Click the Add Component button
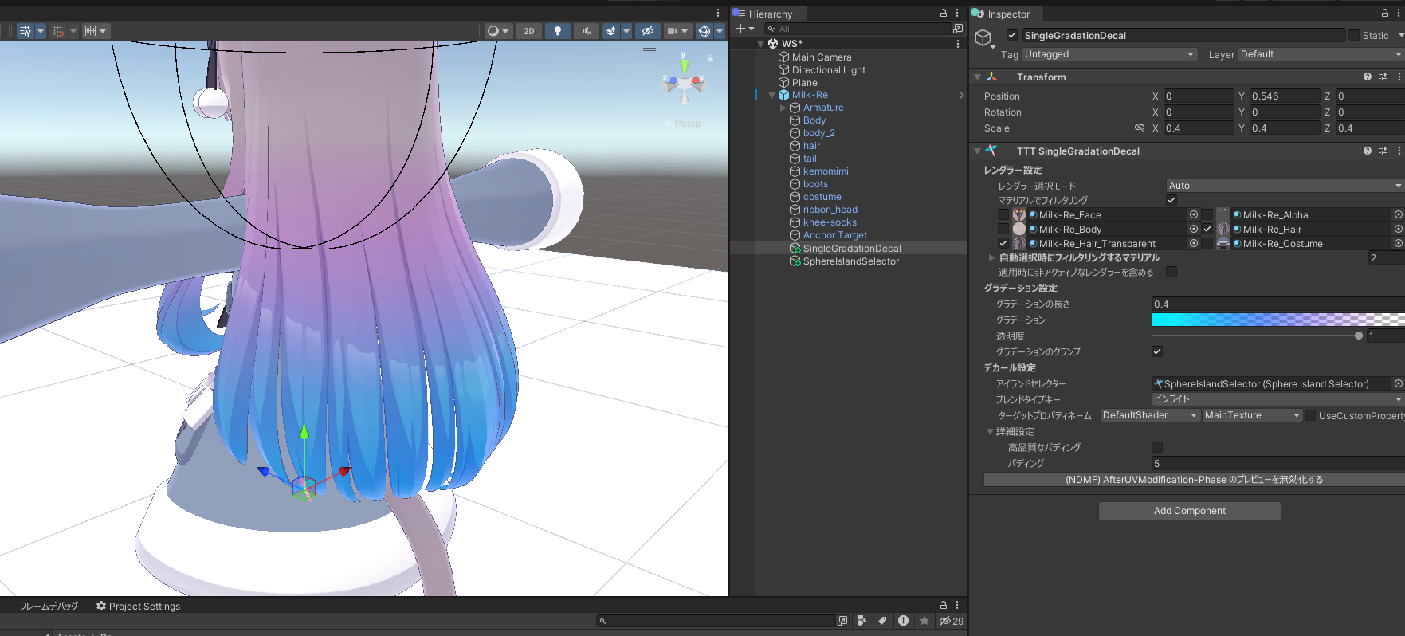1405x636 pixels. coord(1189,511)
